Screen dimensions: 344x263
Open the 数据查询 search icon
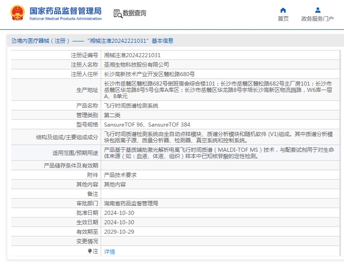[x=118, y=14]
